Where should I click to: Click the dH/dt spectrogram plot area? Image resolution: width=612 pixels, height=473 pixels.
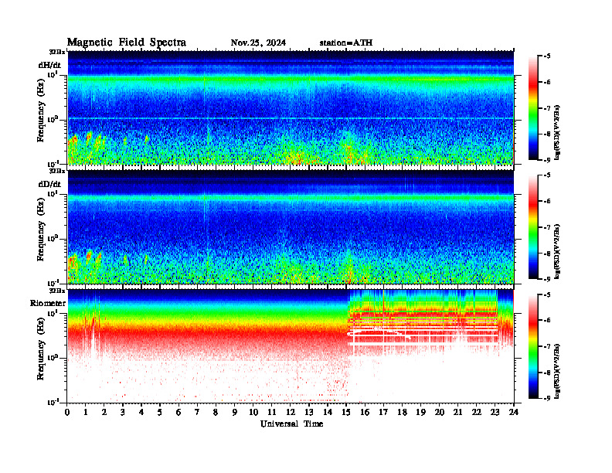coord(291,107)
